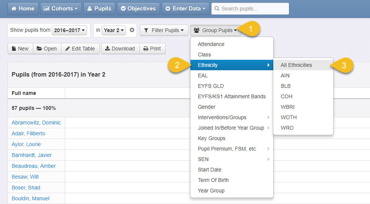Open pupil Bouldin, Manuel
370x204 pixels.
(x=30, y=198)
